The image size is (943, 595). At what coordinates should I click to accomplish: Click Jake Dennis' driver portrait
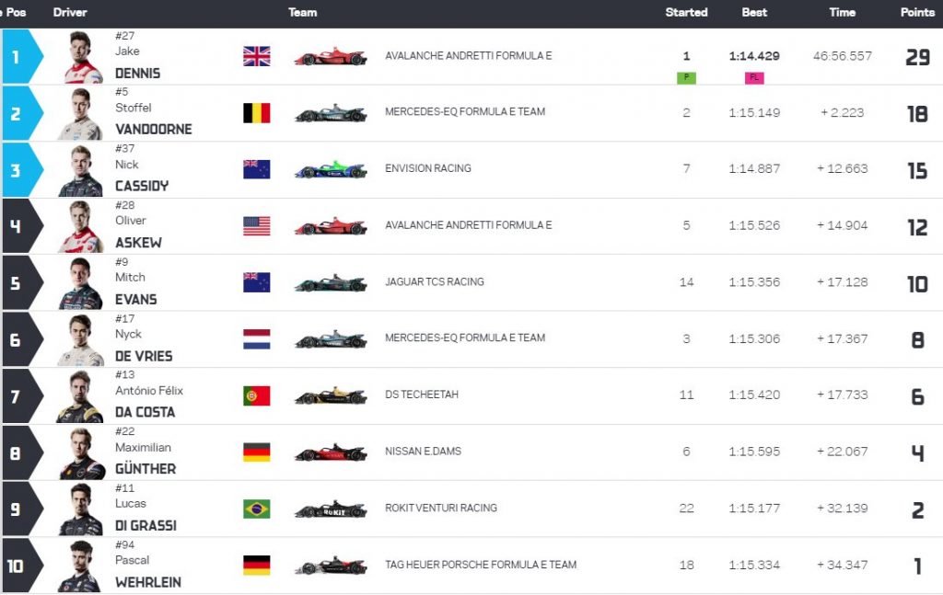pos(83,58)
